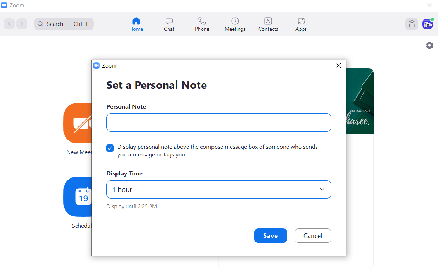The height and width of the screenshot is (272, 438).
Task: Click the 'Set a Personal Note' heading
Action: (157, 85)
